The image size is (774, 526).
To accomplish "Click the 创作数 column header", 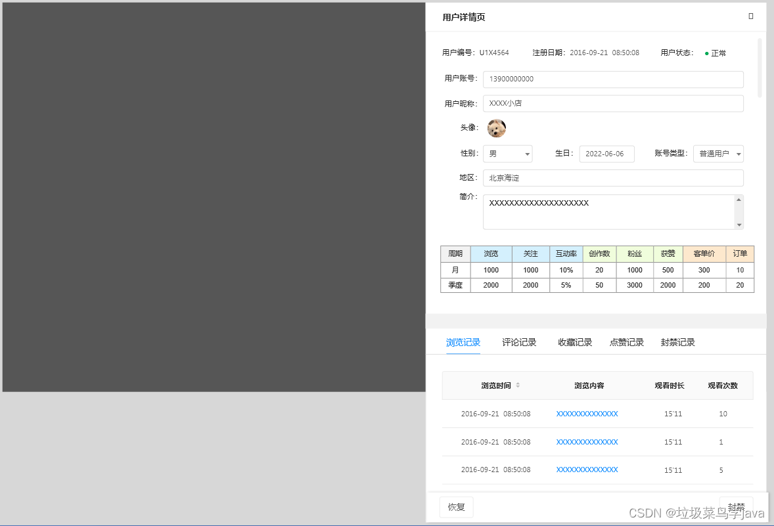I will [599, 253].
